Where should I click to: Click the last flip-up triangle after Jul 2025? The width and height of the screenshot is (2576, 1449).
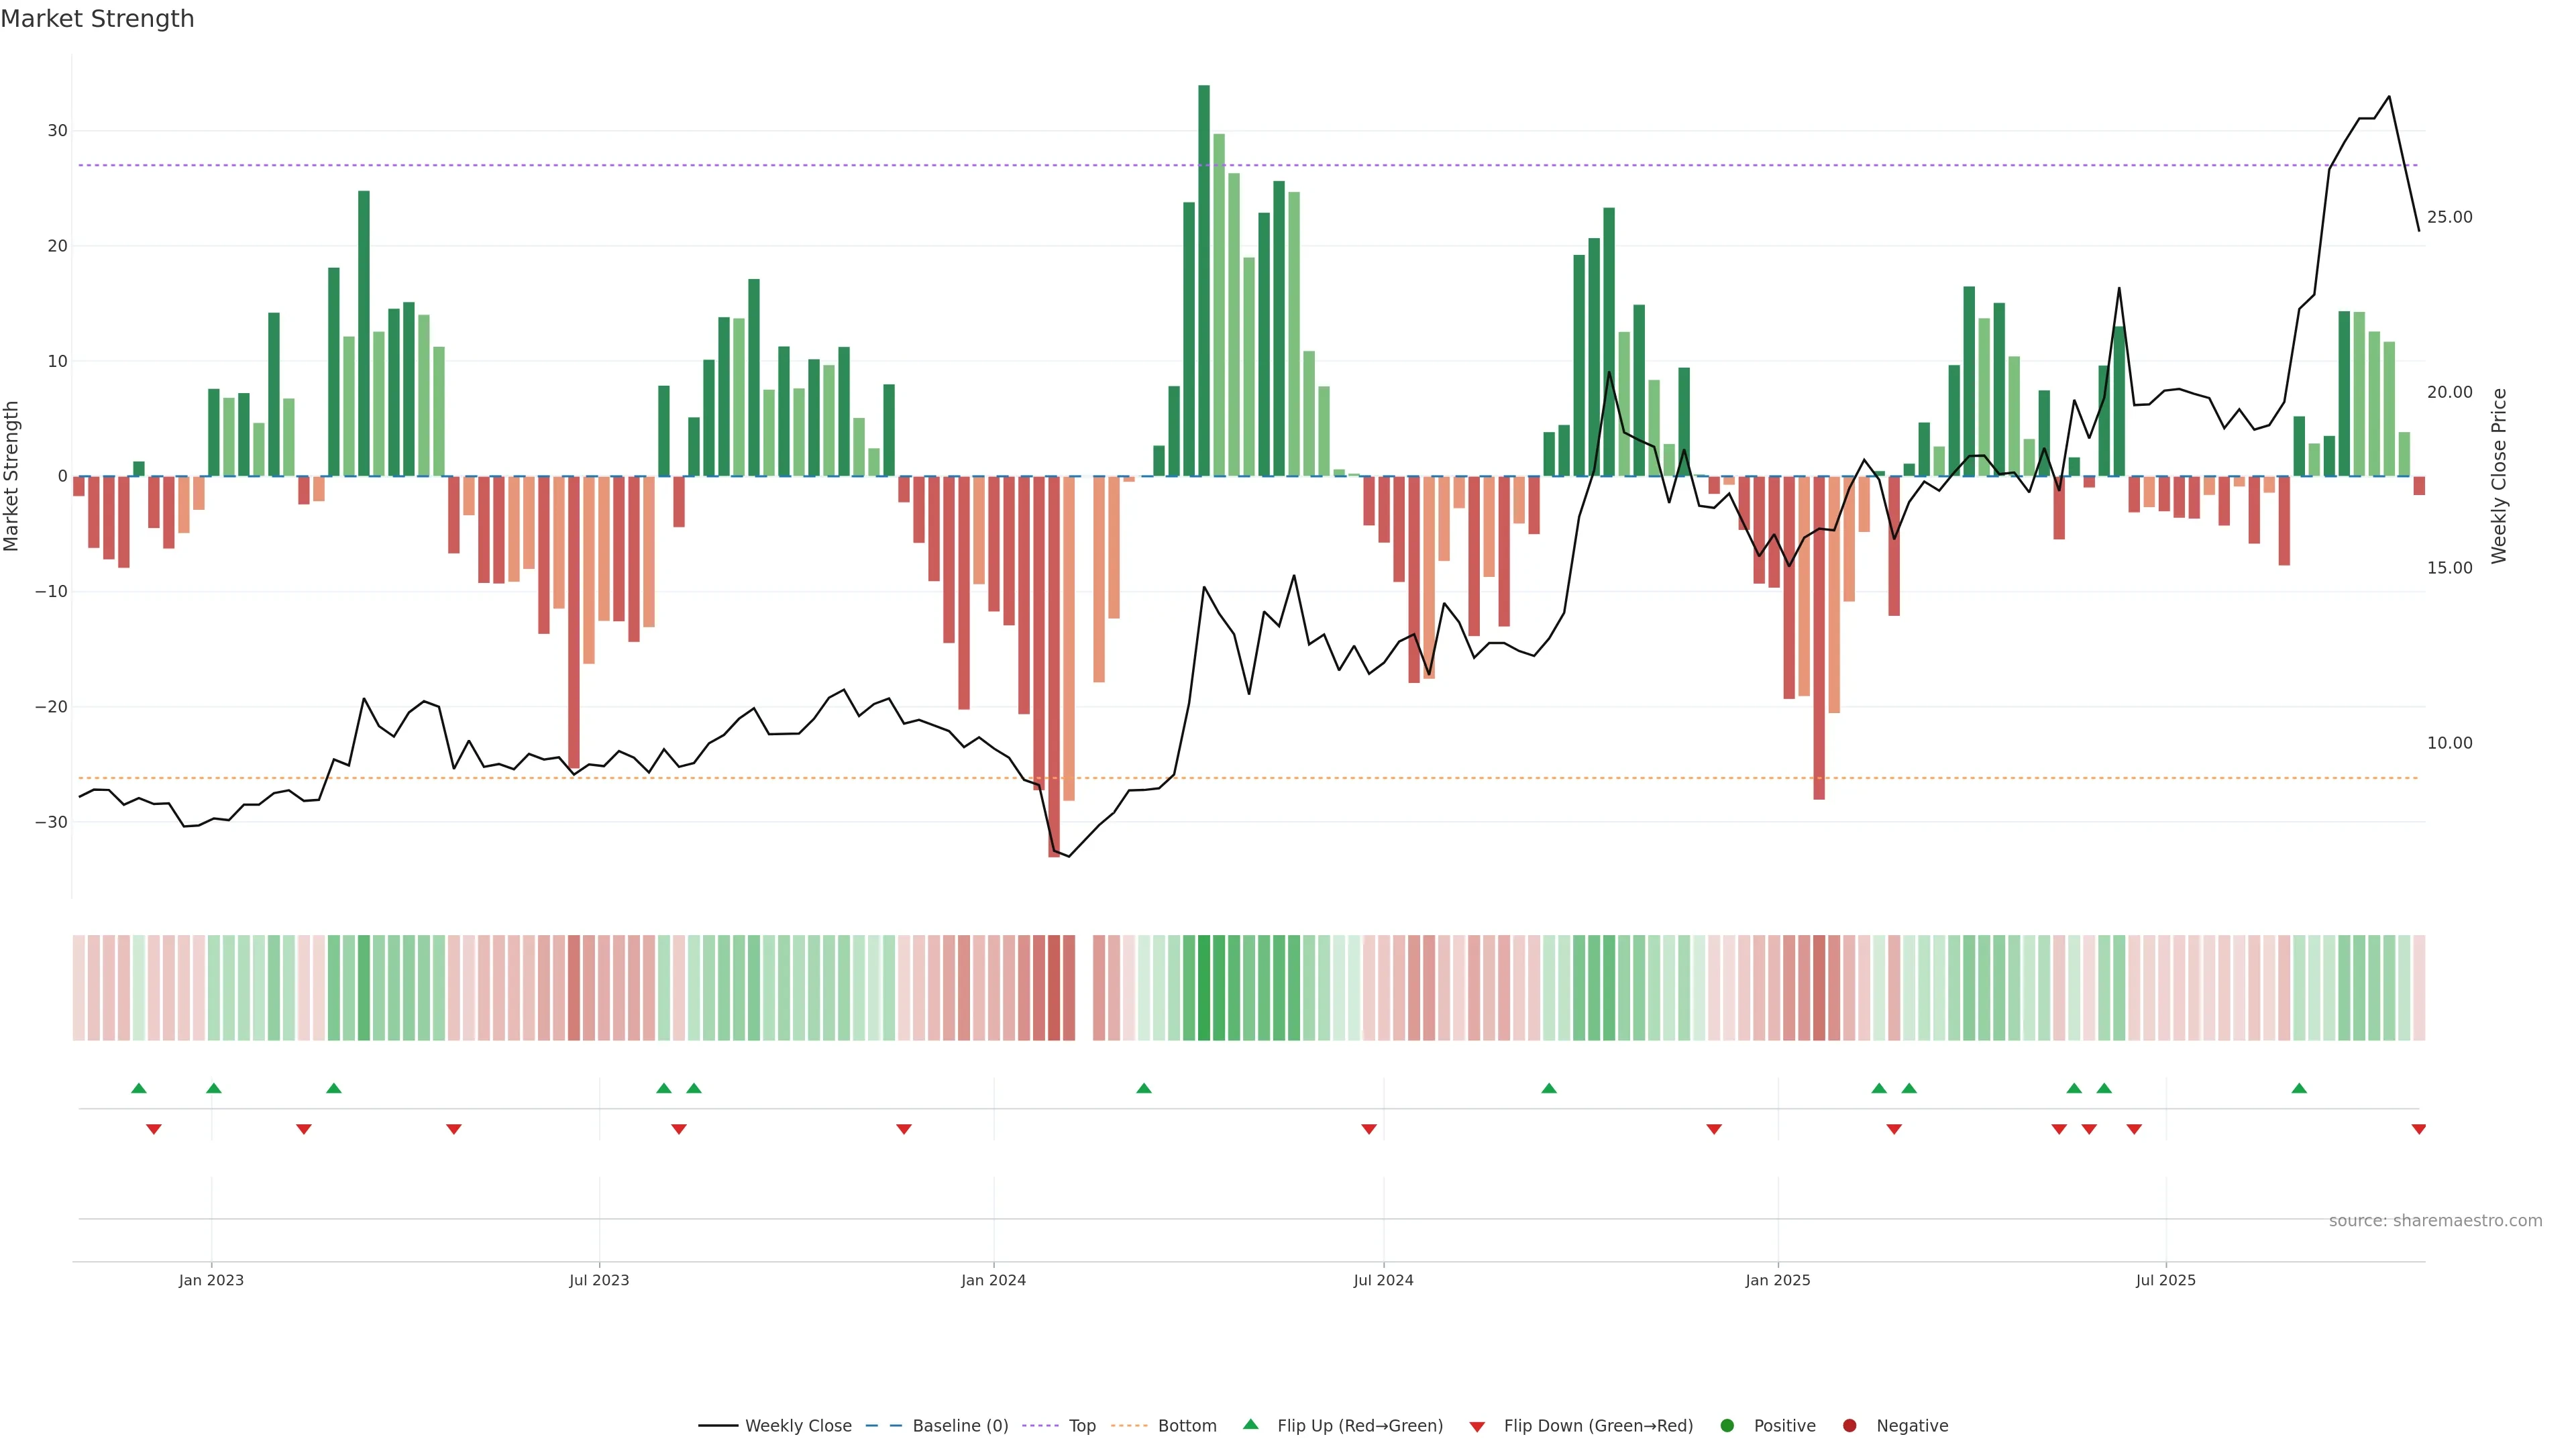coord(2299,1088)
